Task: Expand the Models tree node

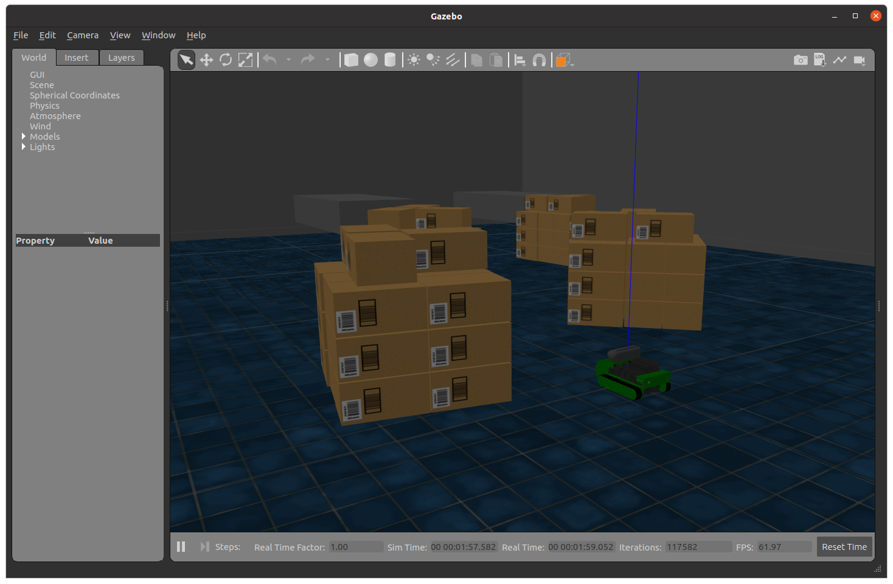Action: click(24, 136)
